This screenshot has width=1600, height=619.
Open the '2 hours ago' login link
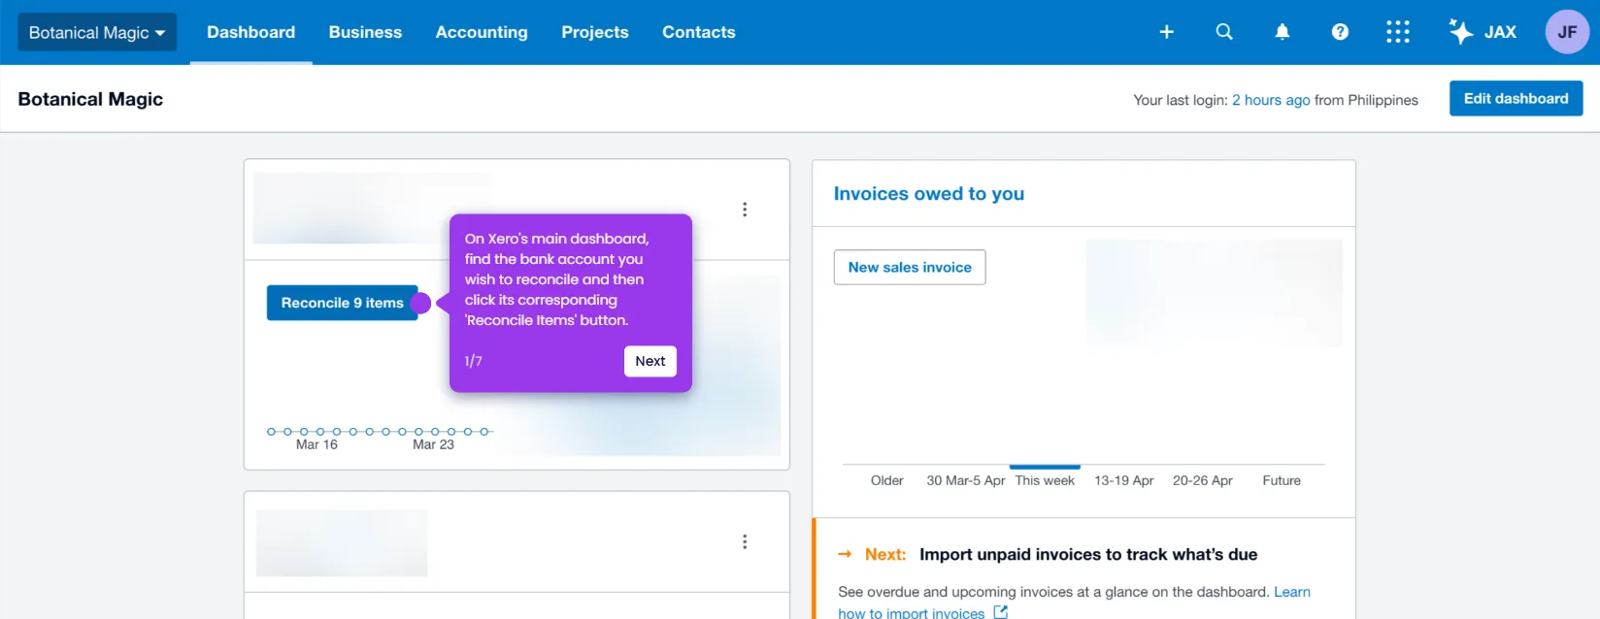click(x=1271, y=100)
